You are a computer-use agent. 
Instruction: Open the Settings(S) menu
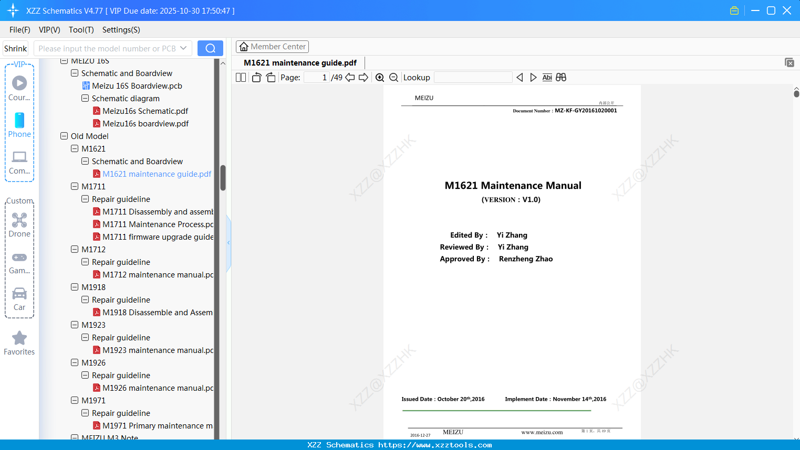(x=121, y=30)
